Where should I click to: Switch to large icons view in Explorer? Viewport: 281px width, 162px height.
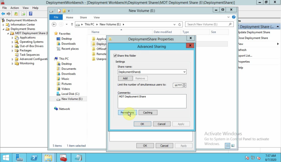[233, 145]
